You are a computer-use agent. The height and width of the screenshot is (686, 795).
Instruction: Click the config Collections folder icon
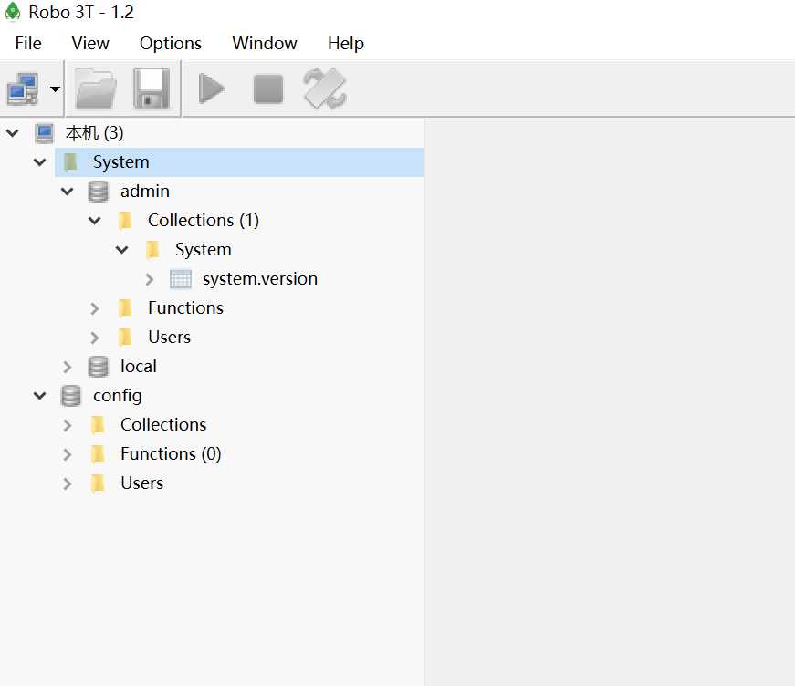(98, 425)
